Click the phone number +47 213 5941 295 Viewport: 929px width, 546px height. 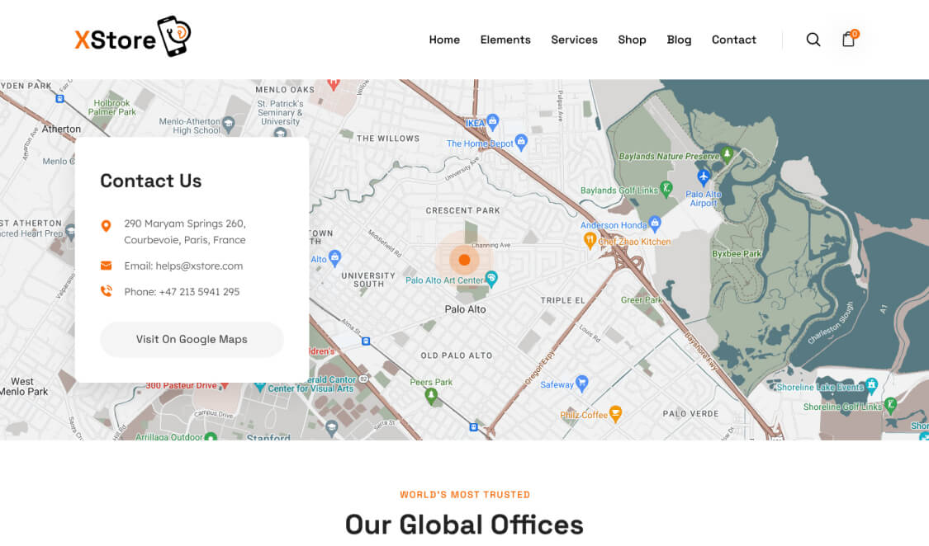click(x=199, y=292)
